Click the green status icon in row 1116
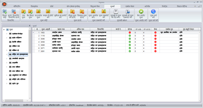 130,36
